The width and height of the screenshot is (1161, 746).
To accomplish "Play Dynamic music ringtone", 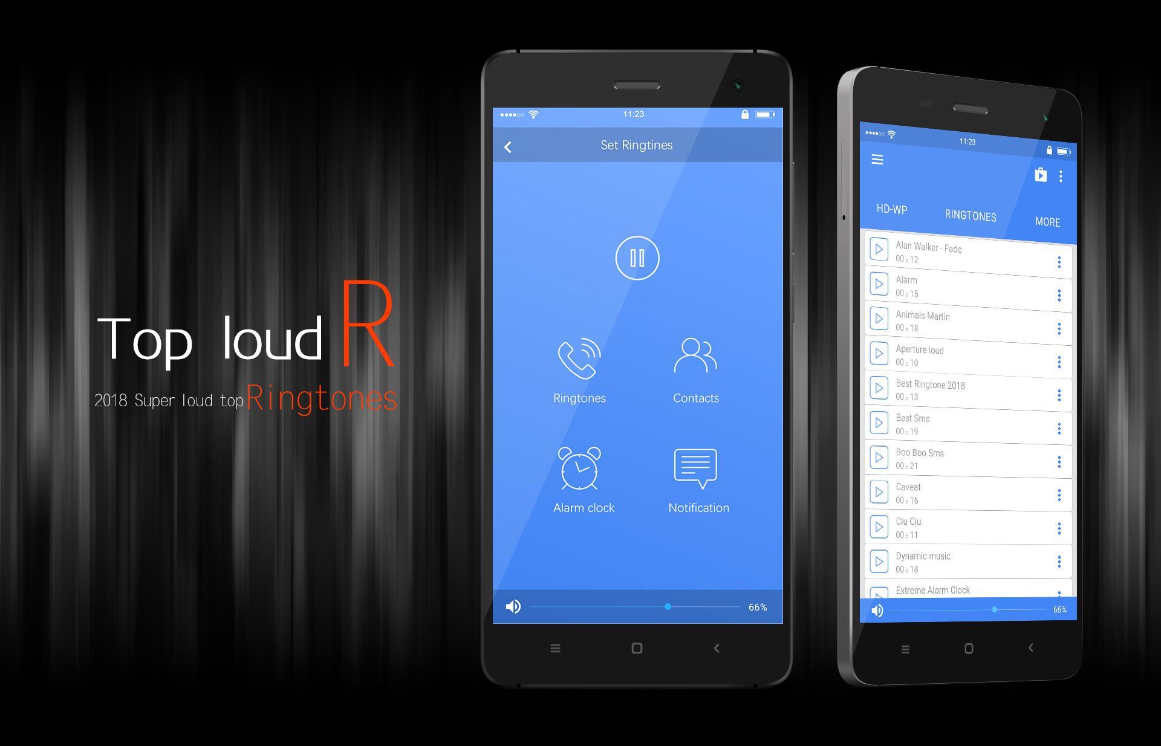I will [x=881, y=560].
